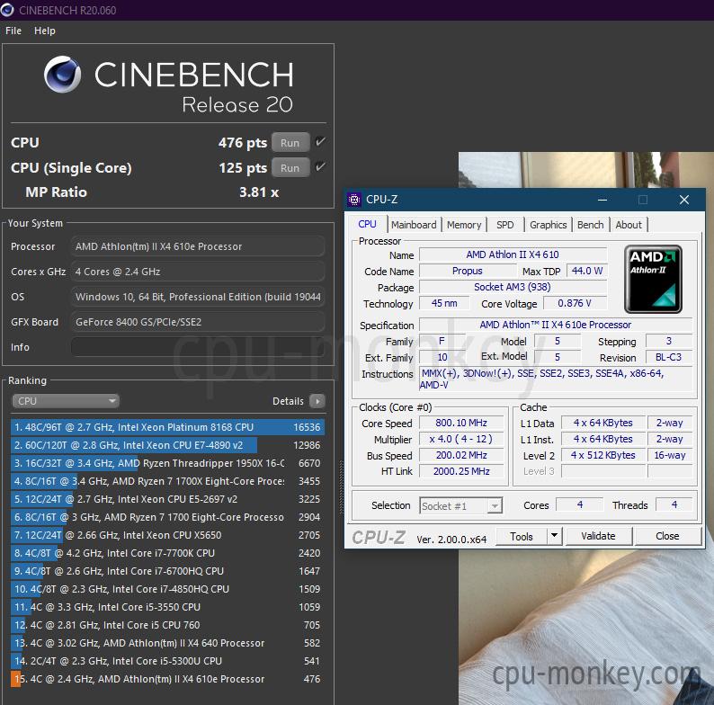
Task: Run the CPU Single Core test
Action: click(290, 167)
